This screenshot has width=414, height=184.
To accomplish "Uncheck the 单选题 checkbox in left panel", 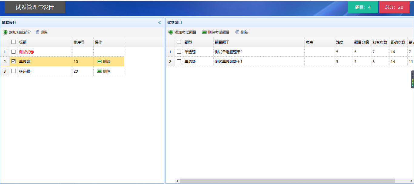I will 13,61.
